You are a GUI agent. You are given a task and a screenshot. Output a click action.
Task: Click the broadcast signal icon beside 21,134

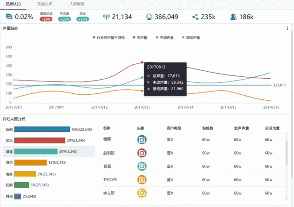pos(106,17)
